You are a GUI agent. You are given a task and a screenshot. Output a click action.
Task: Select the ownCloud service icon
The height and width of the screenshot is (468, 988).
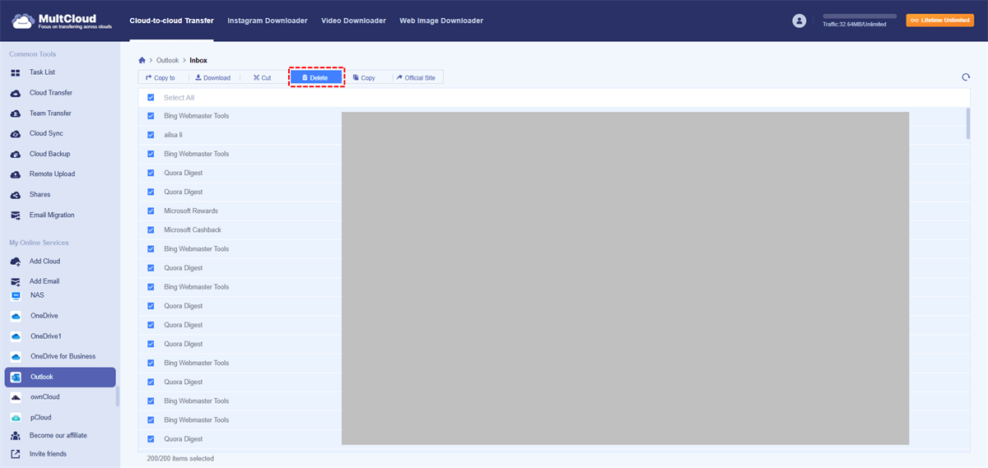click(x=16, y=396)
